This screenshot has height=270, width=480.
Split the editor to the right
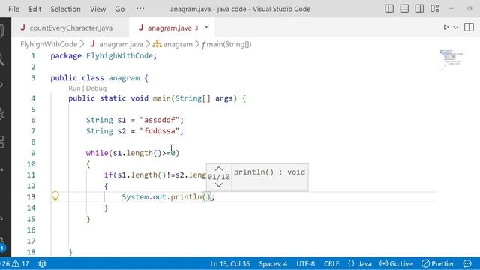[x=469, y=27]
